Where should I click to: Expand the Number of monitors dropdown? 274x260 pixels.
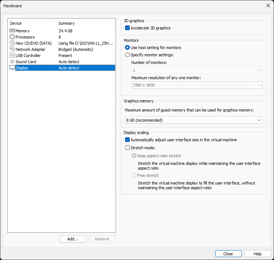pos(197,70)
